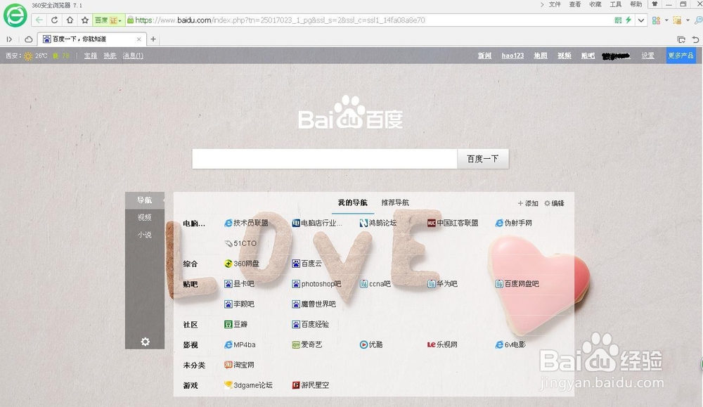The image size is (703, 407).
Task: Toggle the green lightning speed mode in address bar
Action: [x=628, y=20]
